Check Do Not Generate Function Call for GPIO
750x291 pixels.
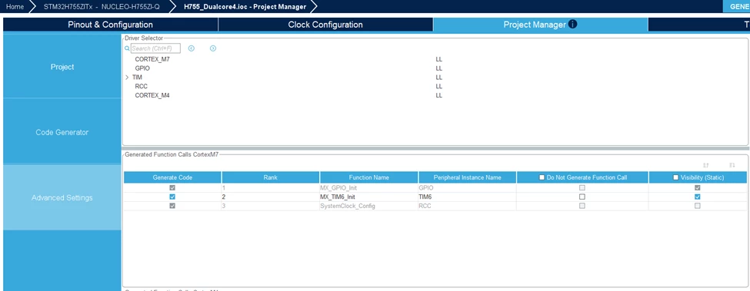pos(582,188)
